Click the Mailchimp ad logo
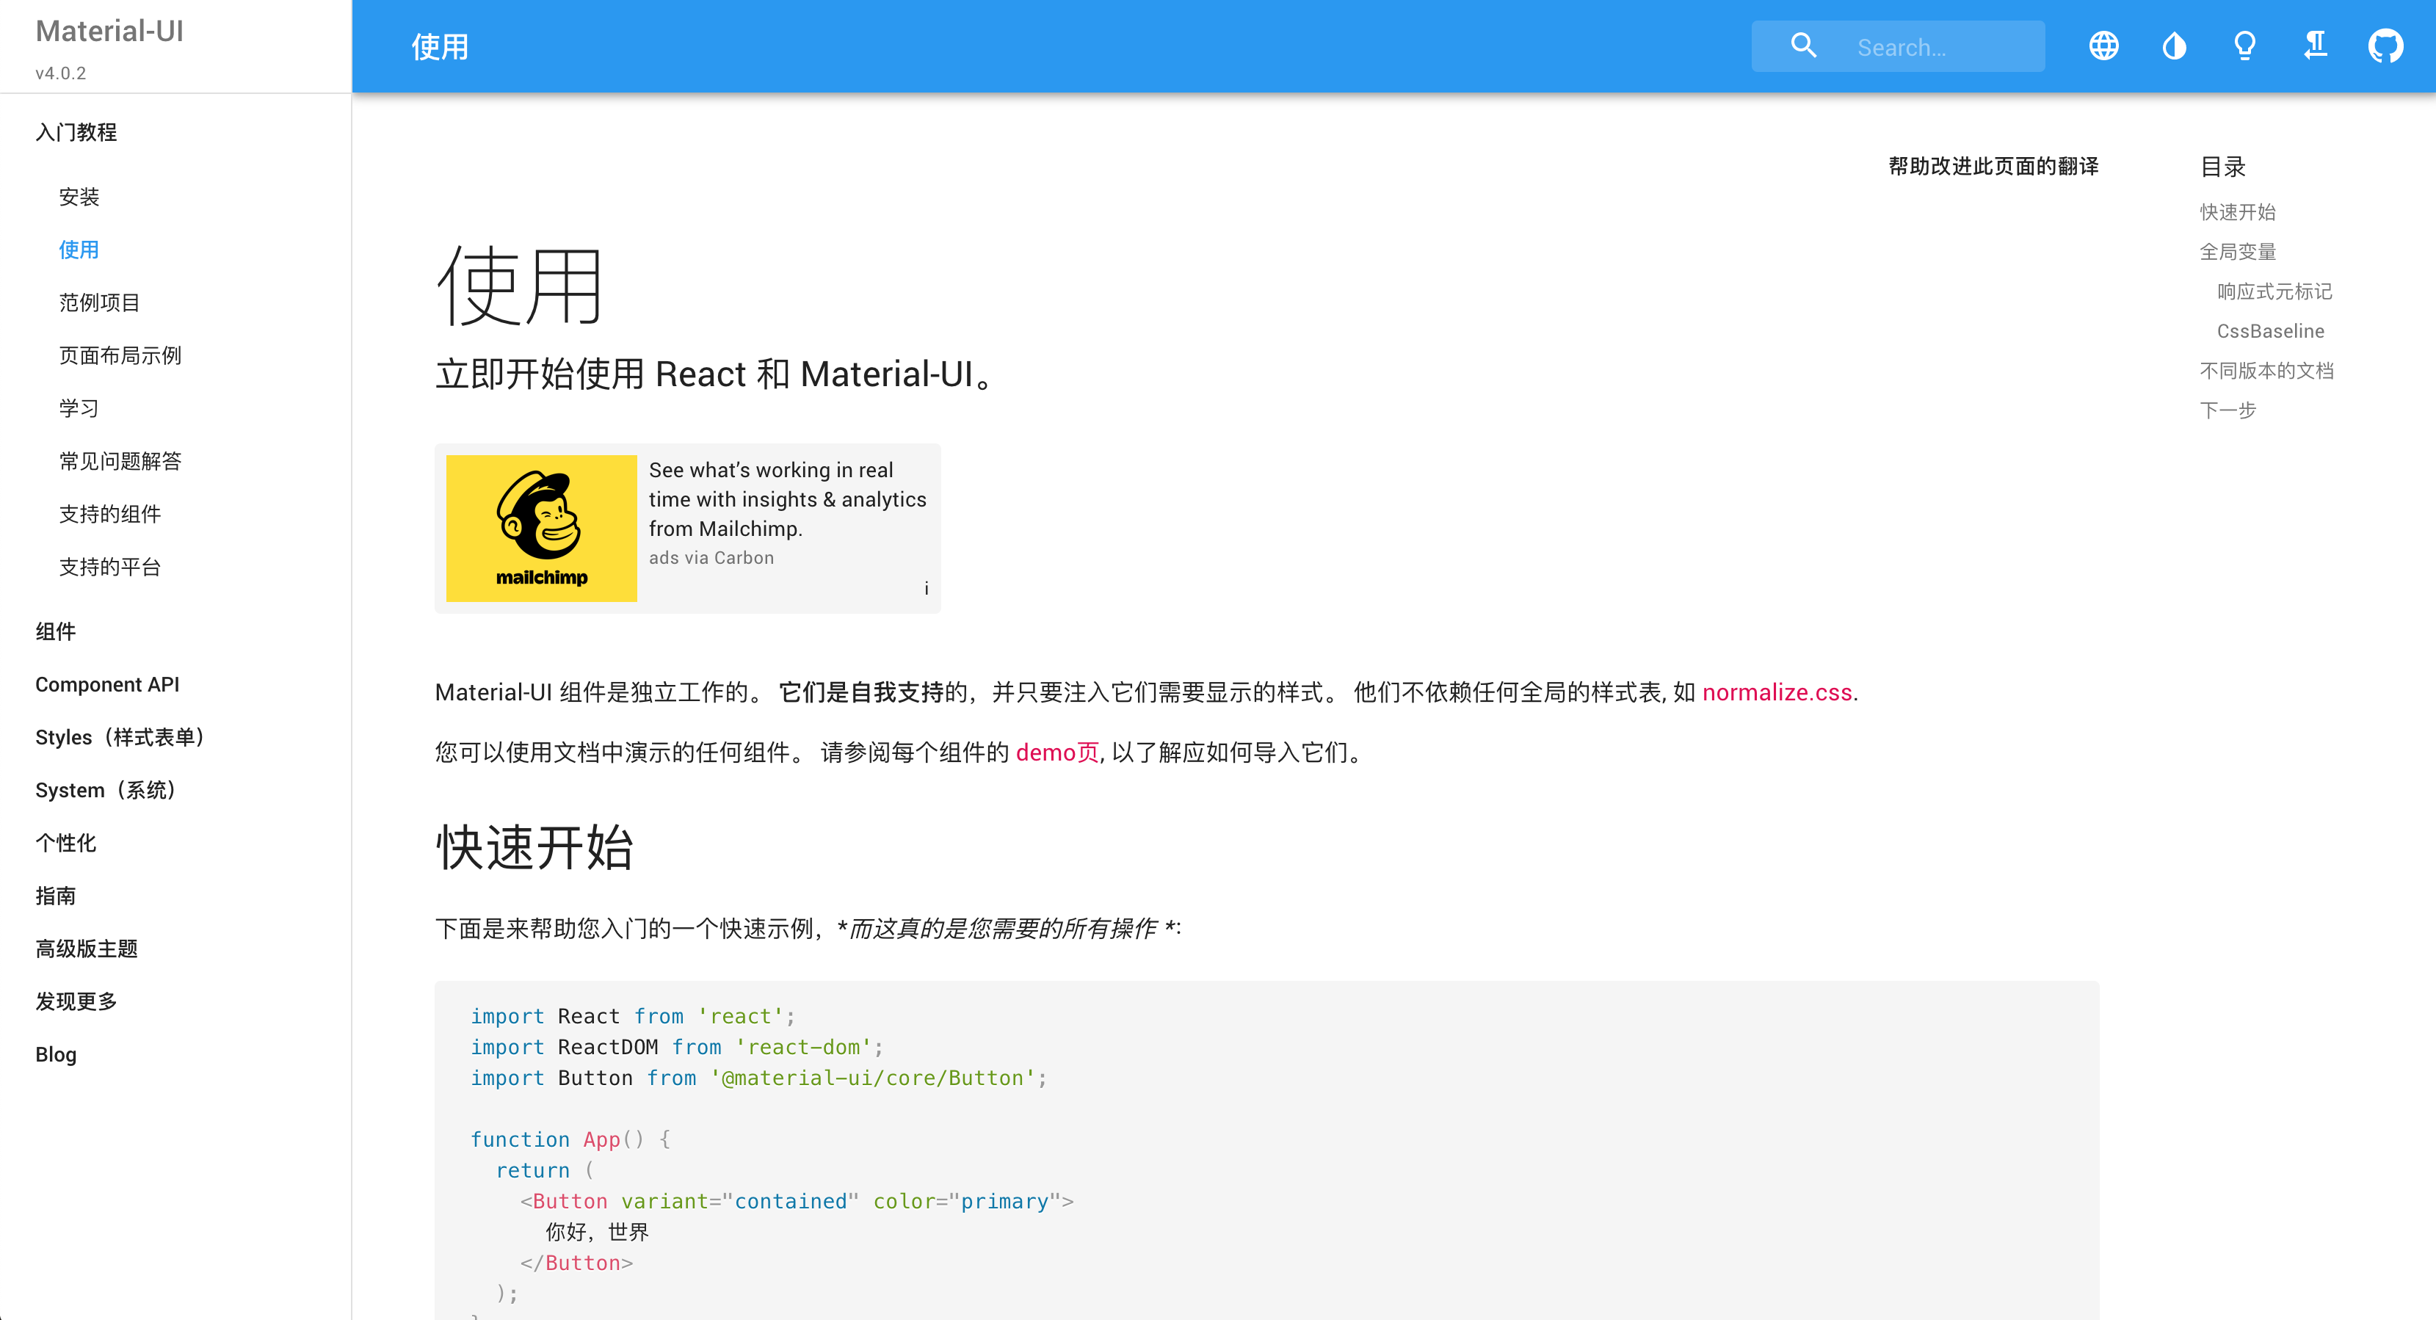The image size is (2436, 1320). tap(541, 526)
